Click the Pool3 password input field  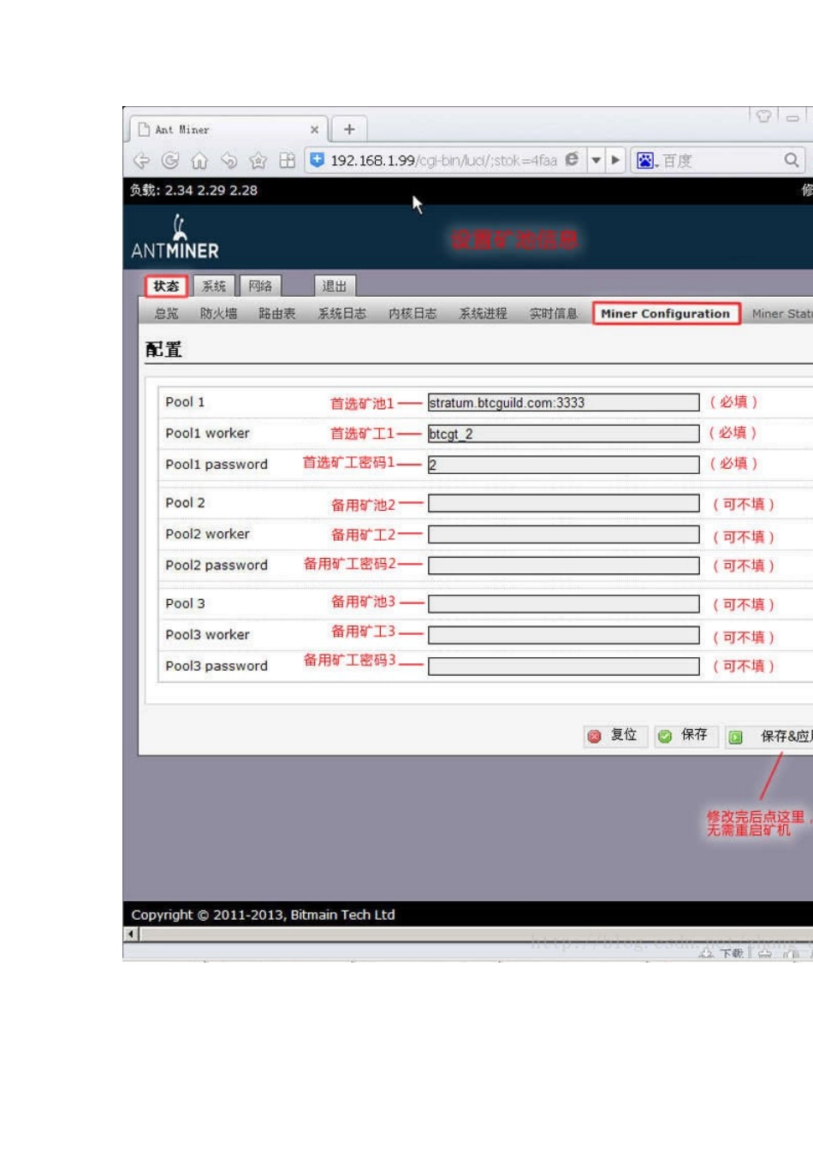tap(564, 667)
